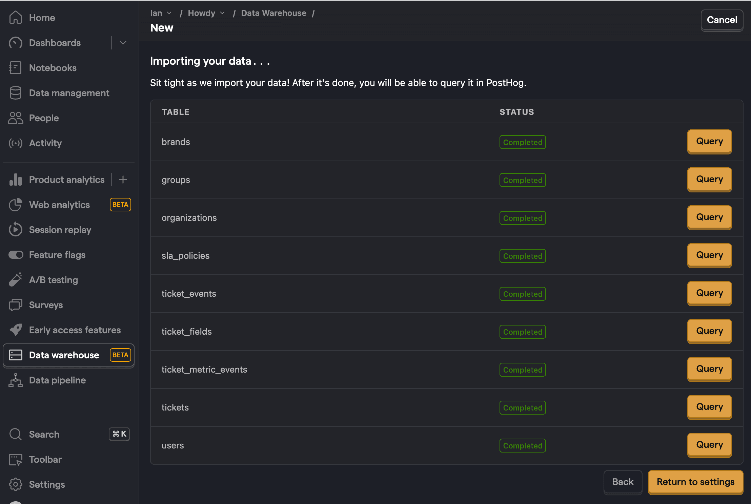Click the Data warehouse icon in sidebar
Screen dimensions: 751x504
(16, 355)
